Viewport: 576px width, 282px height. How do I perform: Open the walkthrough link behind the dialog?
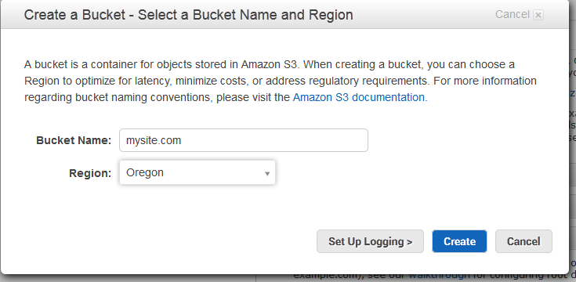tap(439, 276)
